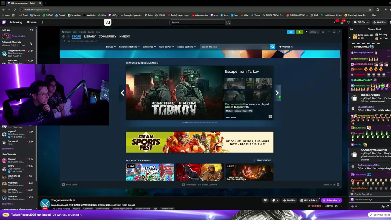Open Twitch inbox with 49 badge
This screenshot has width=391, height=220.
point(342,22)
